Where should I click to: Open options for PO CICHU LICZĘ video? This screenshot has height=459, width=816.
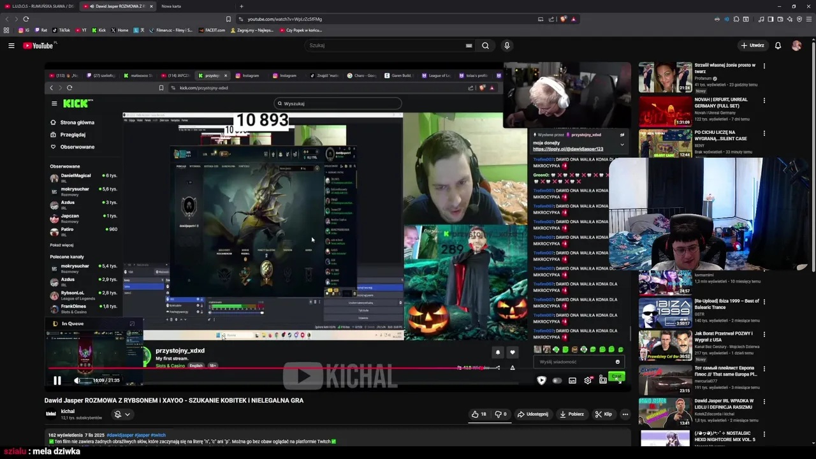click(x=764, y=133)
